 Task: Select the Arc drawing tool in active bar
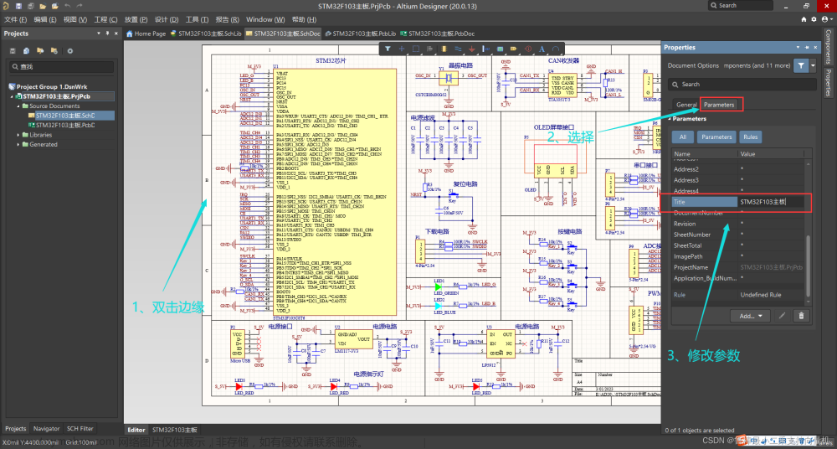(556, 49)
